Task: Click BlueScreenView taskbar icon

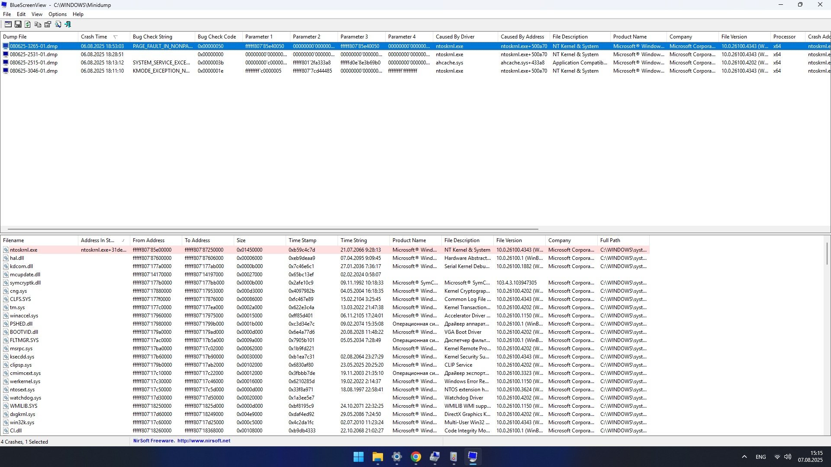Action: 473,457
